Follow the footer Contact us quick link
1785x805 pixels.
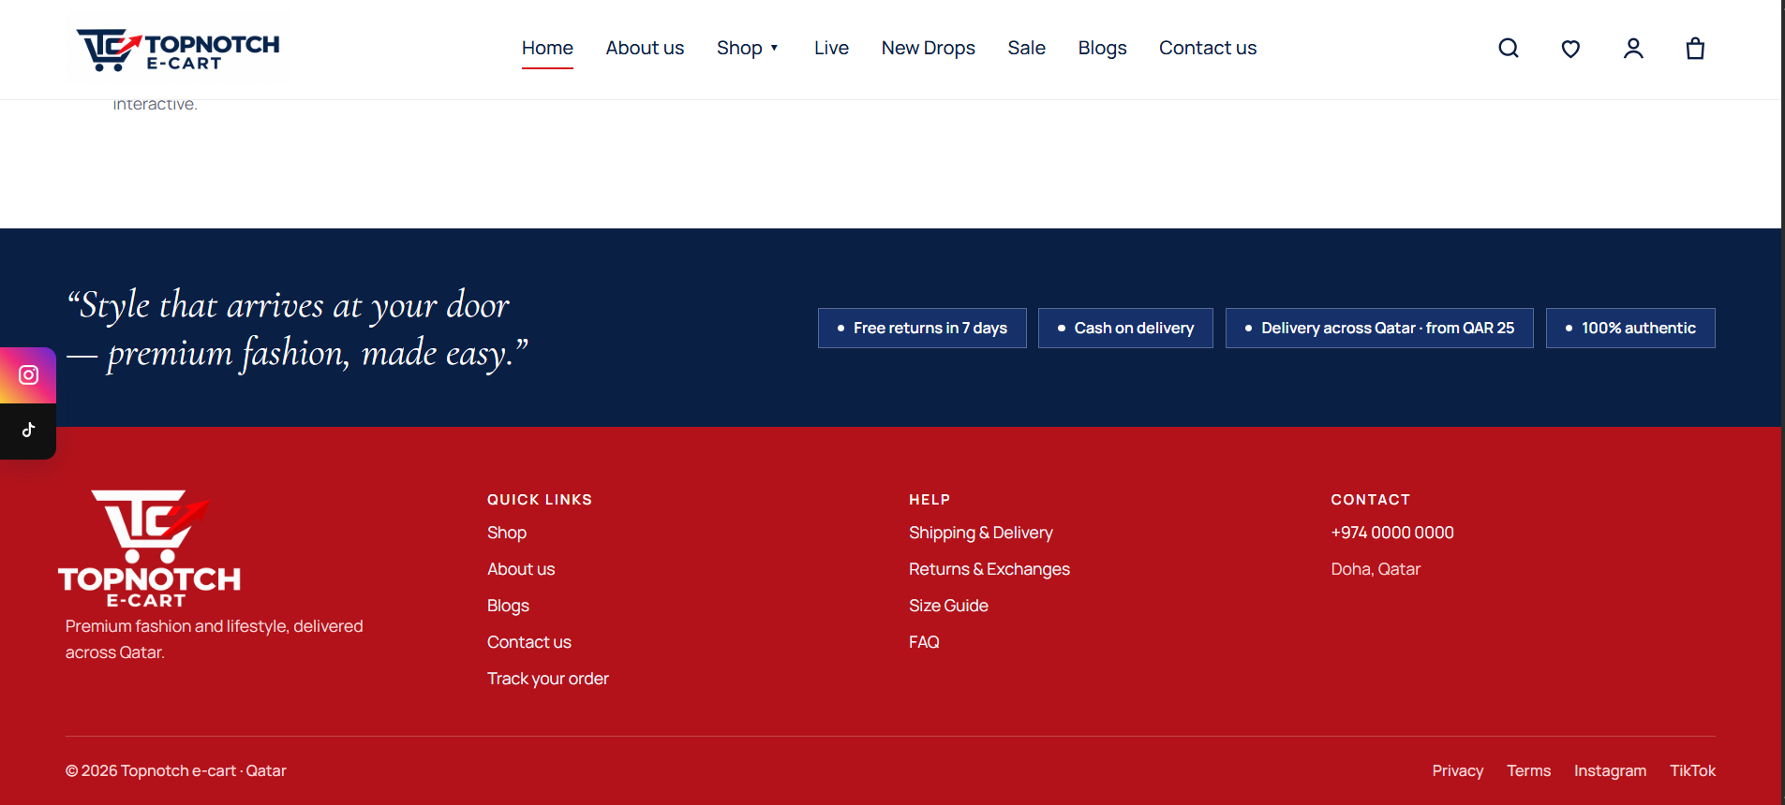tap(529, 642)
